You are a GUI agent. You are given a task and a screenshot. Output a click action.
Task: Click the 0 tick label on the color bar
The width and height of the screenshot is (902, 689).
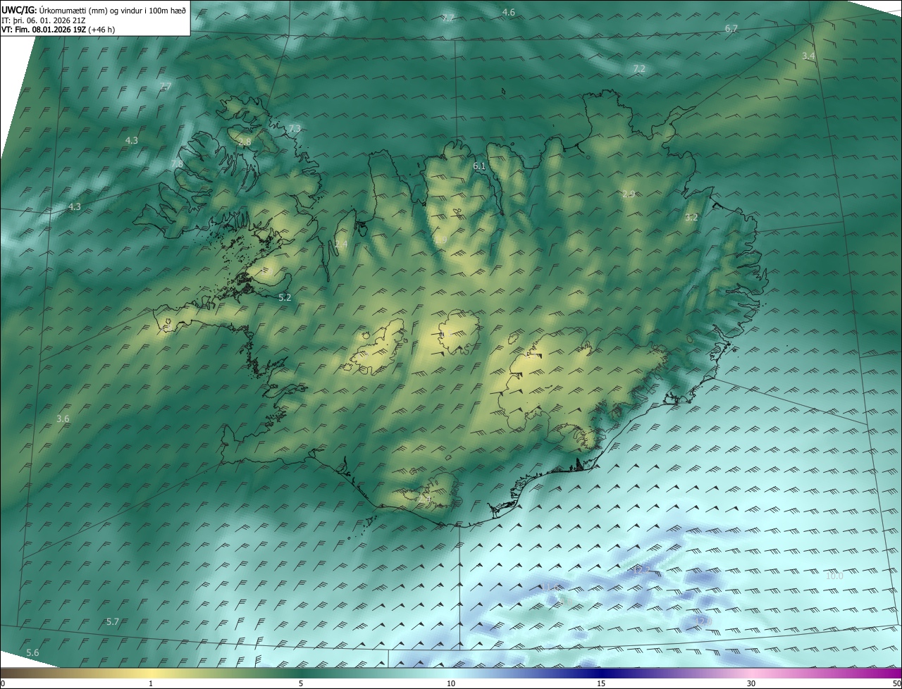3,683
